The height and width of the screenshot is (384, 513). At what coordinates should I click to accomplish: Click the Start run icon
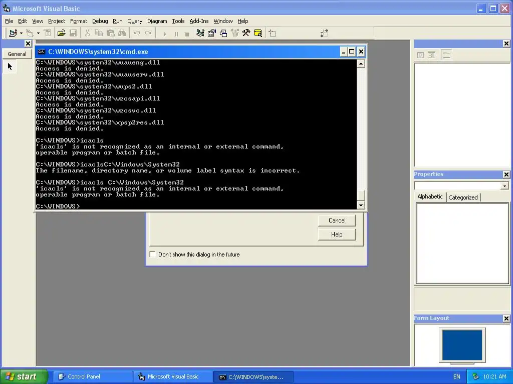(x=164, y=33)
